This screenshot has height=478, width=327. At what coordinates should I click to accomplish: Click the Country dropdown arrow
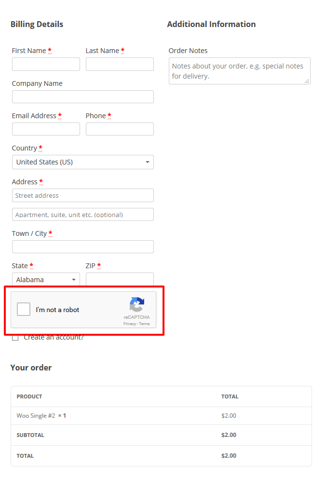point(148,162)
